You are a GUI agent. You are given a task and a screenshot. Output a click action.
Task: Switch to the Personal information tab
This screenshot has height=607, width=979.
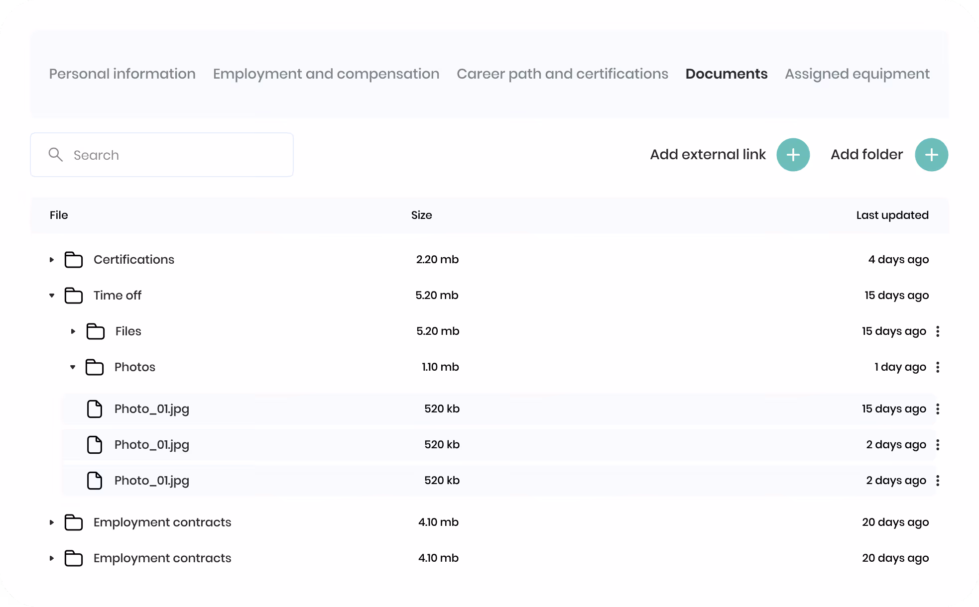coord(122,74)
